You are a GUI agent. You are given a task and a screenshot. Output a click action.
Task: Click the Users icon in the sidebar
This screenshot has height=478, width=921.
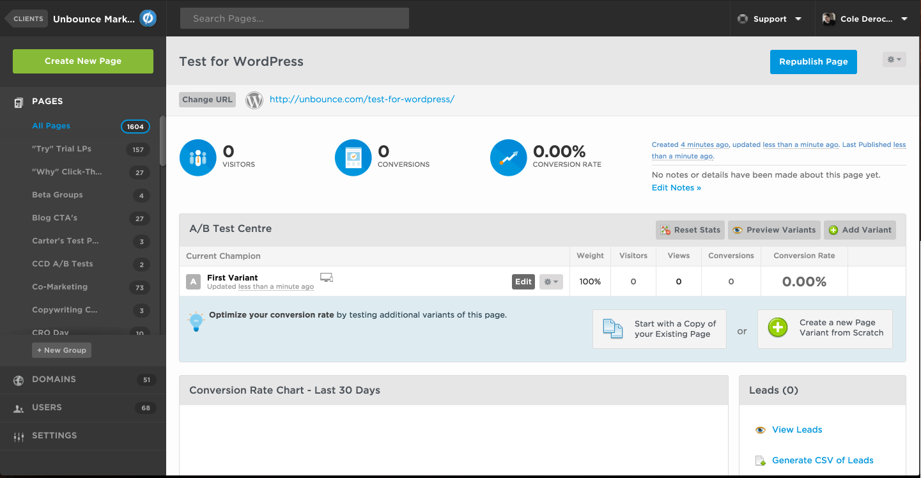(17, 408)
